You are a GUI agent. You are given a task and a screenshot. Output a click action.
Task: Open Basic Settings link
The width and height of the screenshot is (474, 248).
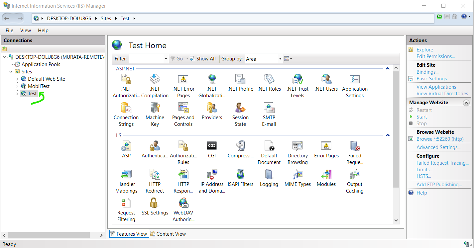433,79
